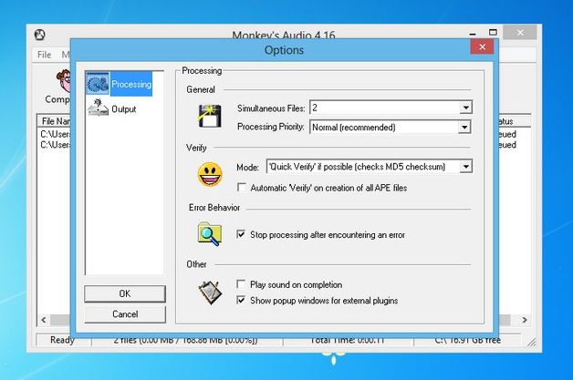
Task: Open the Verify Mode dropdown
Action: pos(466,167)
